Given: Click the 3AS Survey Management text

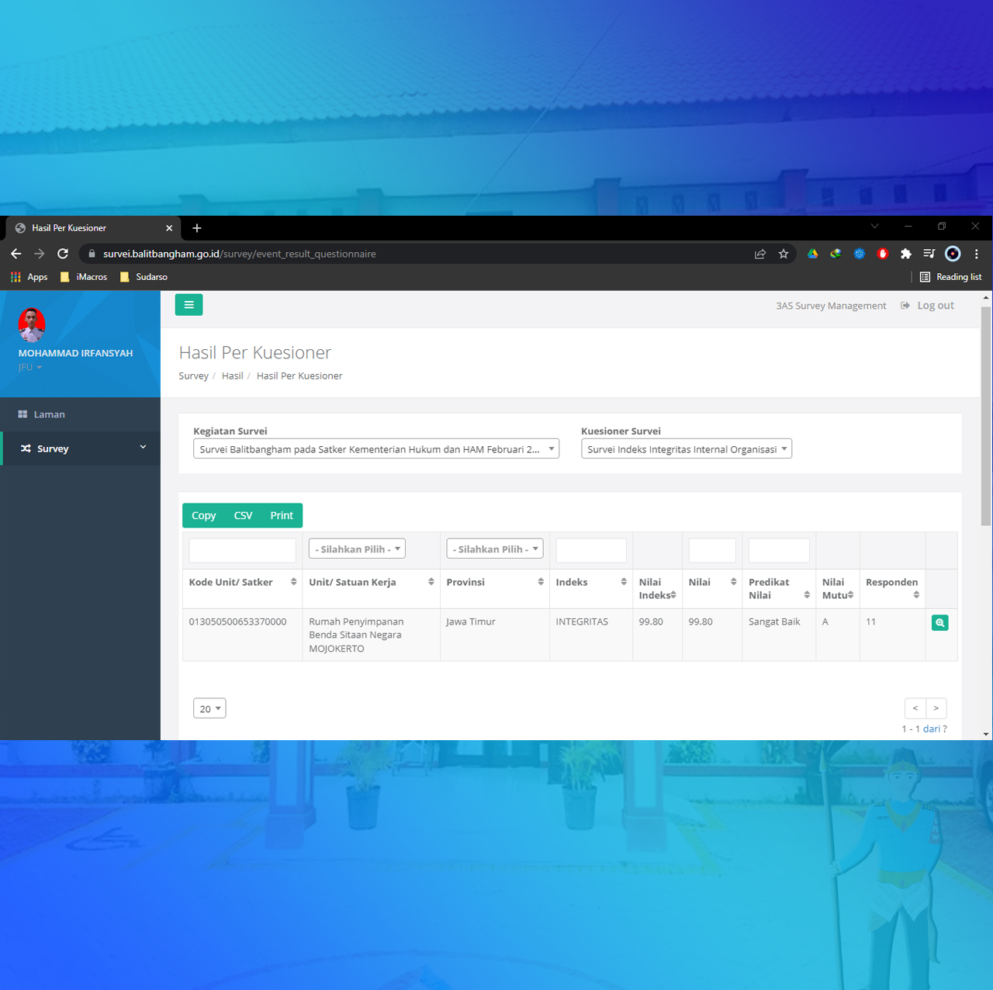Looking at the screenshot, I should (831, 306).
